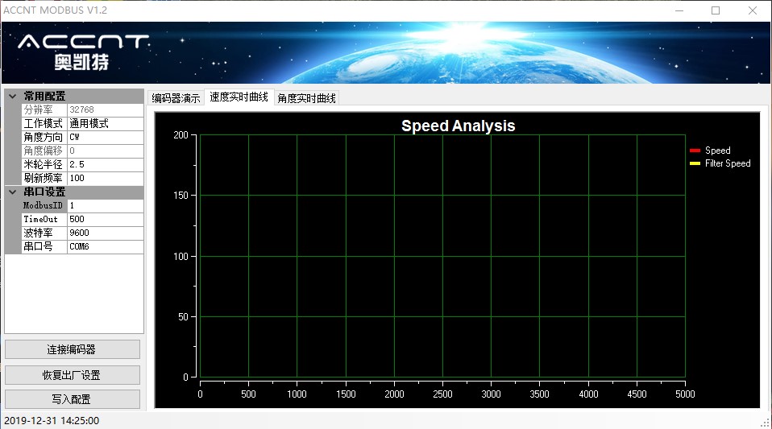Image resolution: width=772 pixels, height=429 pixels.
Task: Click the 米轮半径 value field
Action: click(x=105, y=164)
